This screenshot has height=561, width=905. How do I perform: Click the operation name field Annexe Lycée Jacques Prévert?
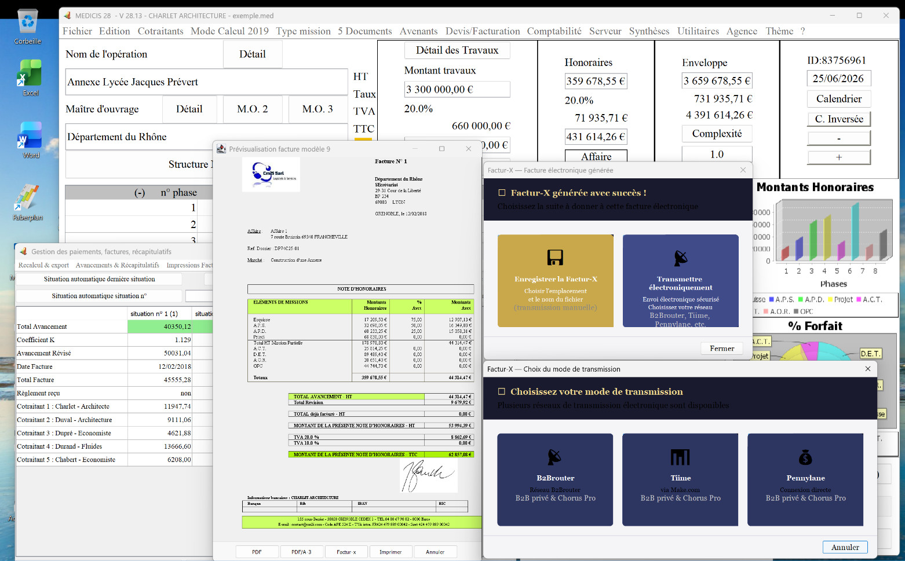pyautogui.click(x=206, y=82)
